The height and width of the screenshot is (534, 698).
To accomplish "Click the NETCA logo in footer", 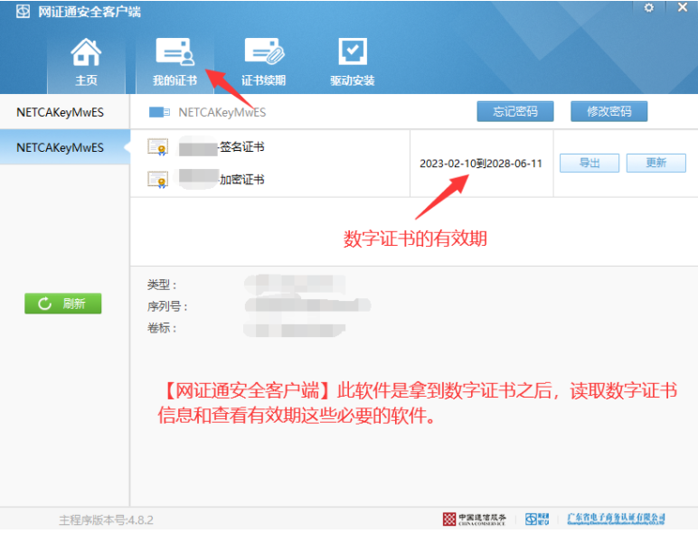I will click(x=537, y=519).
